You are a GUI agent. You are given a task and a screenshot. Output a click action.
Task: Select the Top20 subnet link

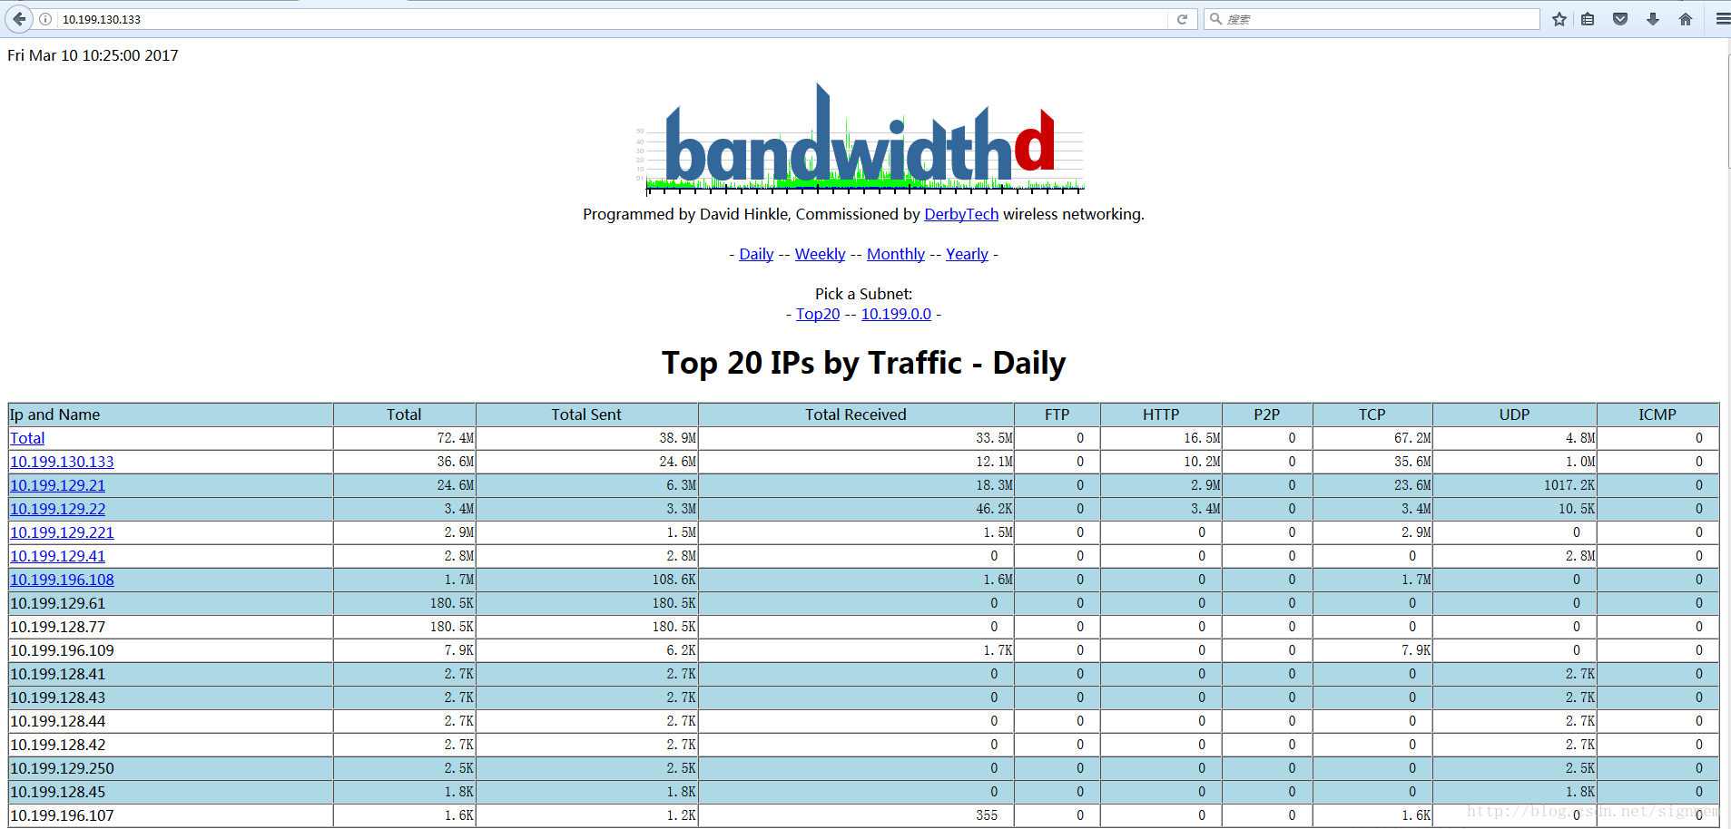[x=818, y=314]
